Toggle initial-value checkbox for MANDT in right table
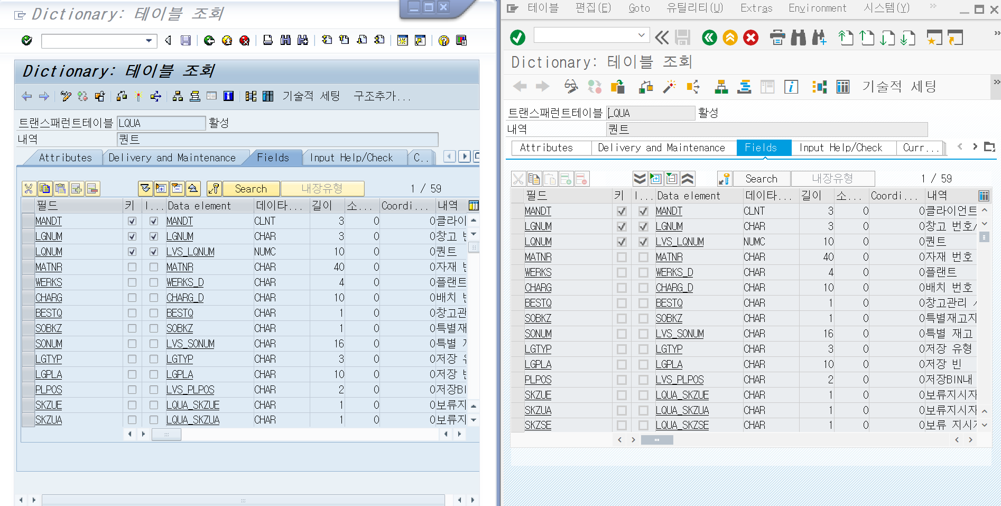 643,211
